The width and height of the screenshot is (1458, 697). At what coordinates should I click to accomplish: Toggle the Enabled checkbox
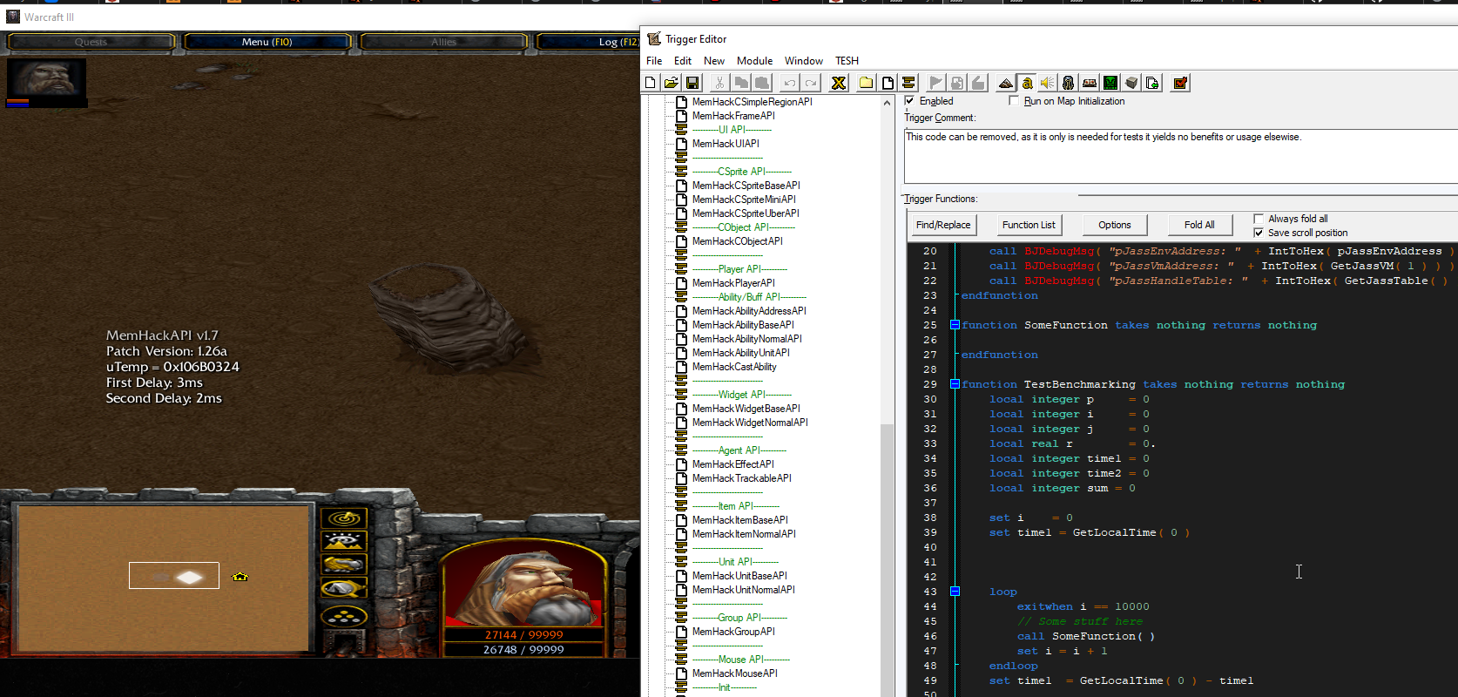910,101
